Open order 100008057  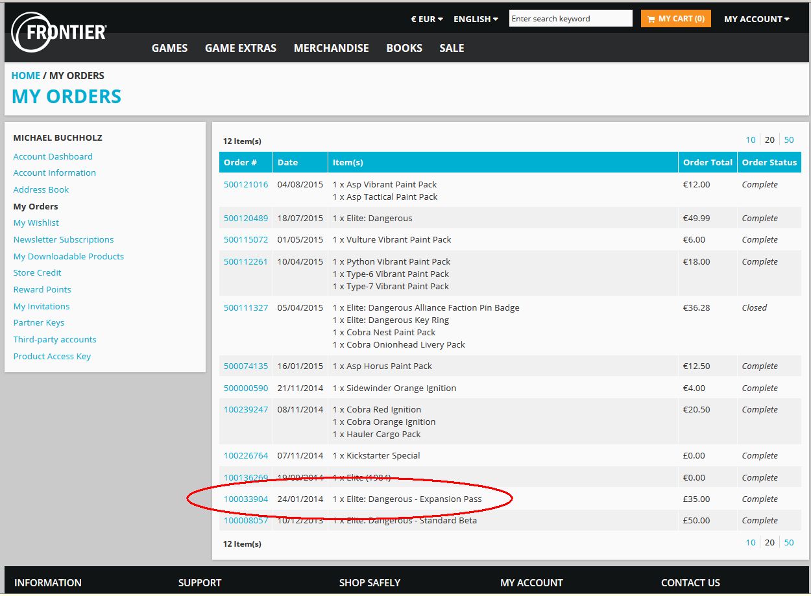[246, 520]
